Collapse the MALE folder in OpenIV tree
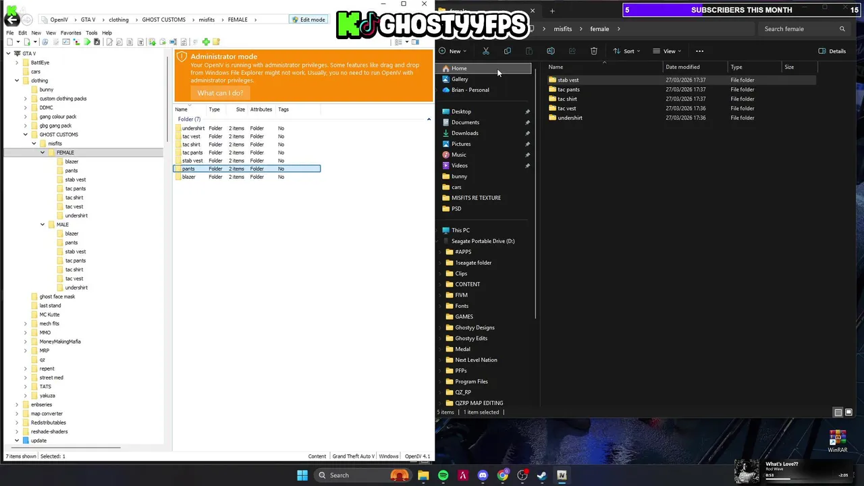This screenshot has width=864, height=486. [x=43, y=225]
